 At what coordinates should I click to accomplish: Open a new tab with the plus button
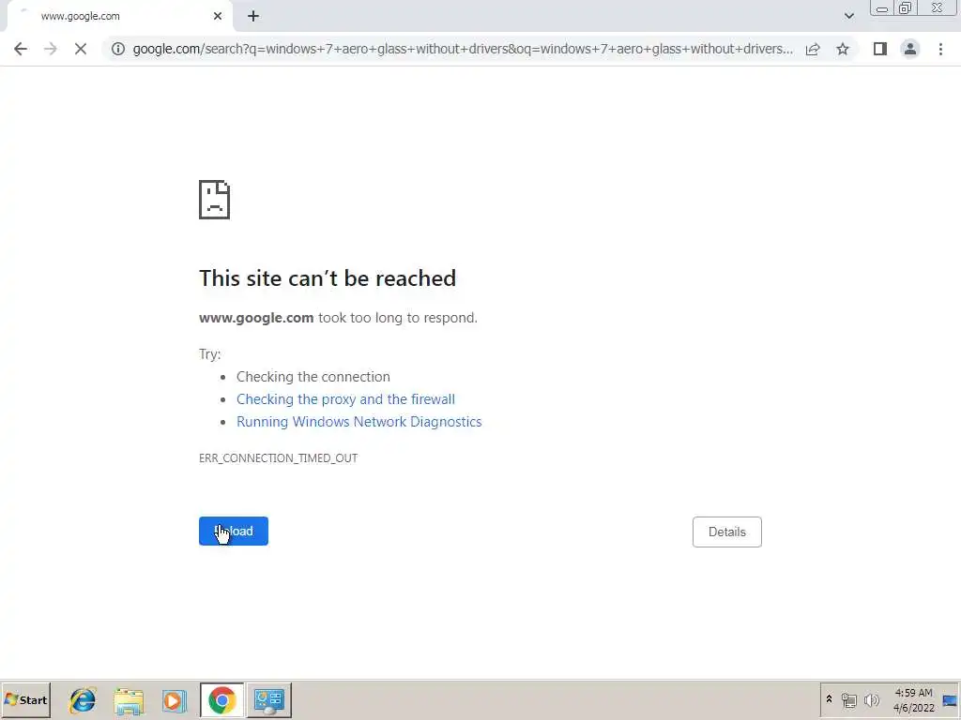pos(253,17)
